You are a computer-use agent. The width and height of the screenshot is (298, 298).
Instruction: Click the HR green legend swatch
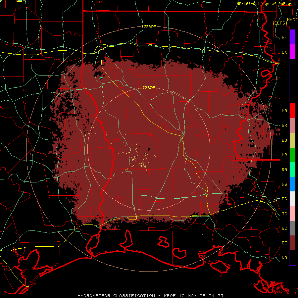(292, 155)
